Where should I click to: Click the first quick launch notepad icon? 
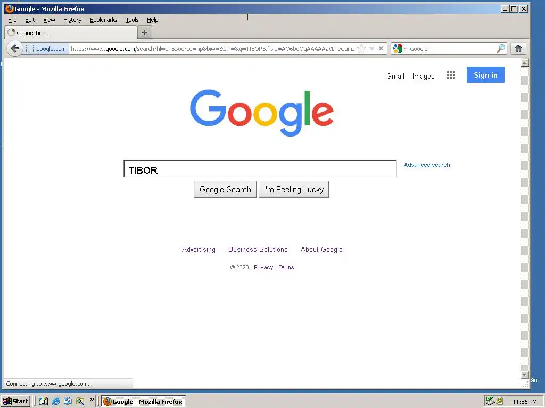pos(44,402)
